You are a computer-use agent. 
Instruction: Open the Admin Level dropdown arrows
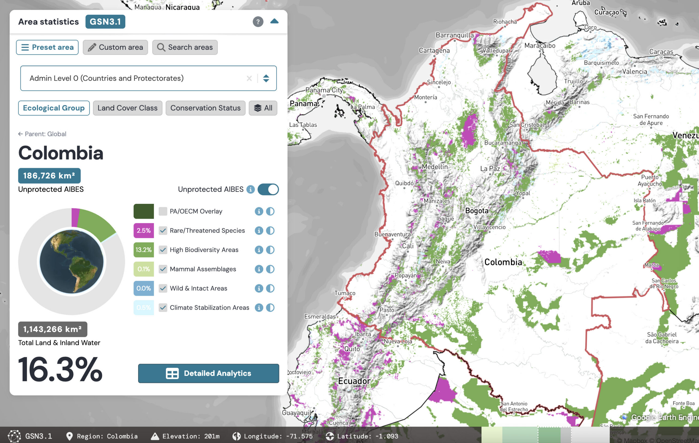266,78
